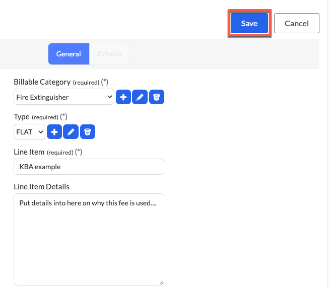The width and height of the screenshot is (329, 289).
Task: Delete the FLAT type with trash icon
Action: point(88,132)
